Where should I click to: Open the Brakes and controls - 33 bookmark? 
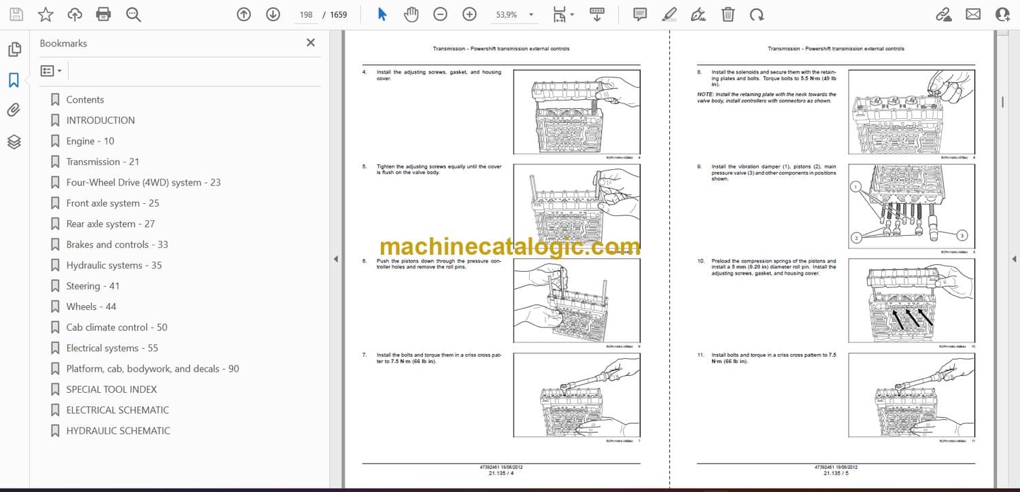click(x=118, y=245)
